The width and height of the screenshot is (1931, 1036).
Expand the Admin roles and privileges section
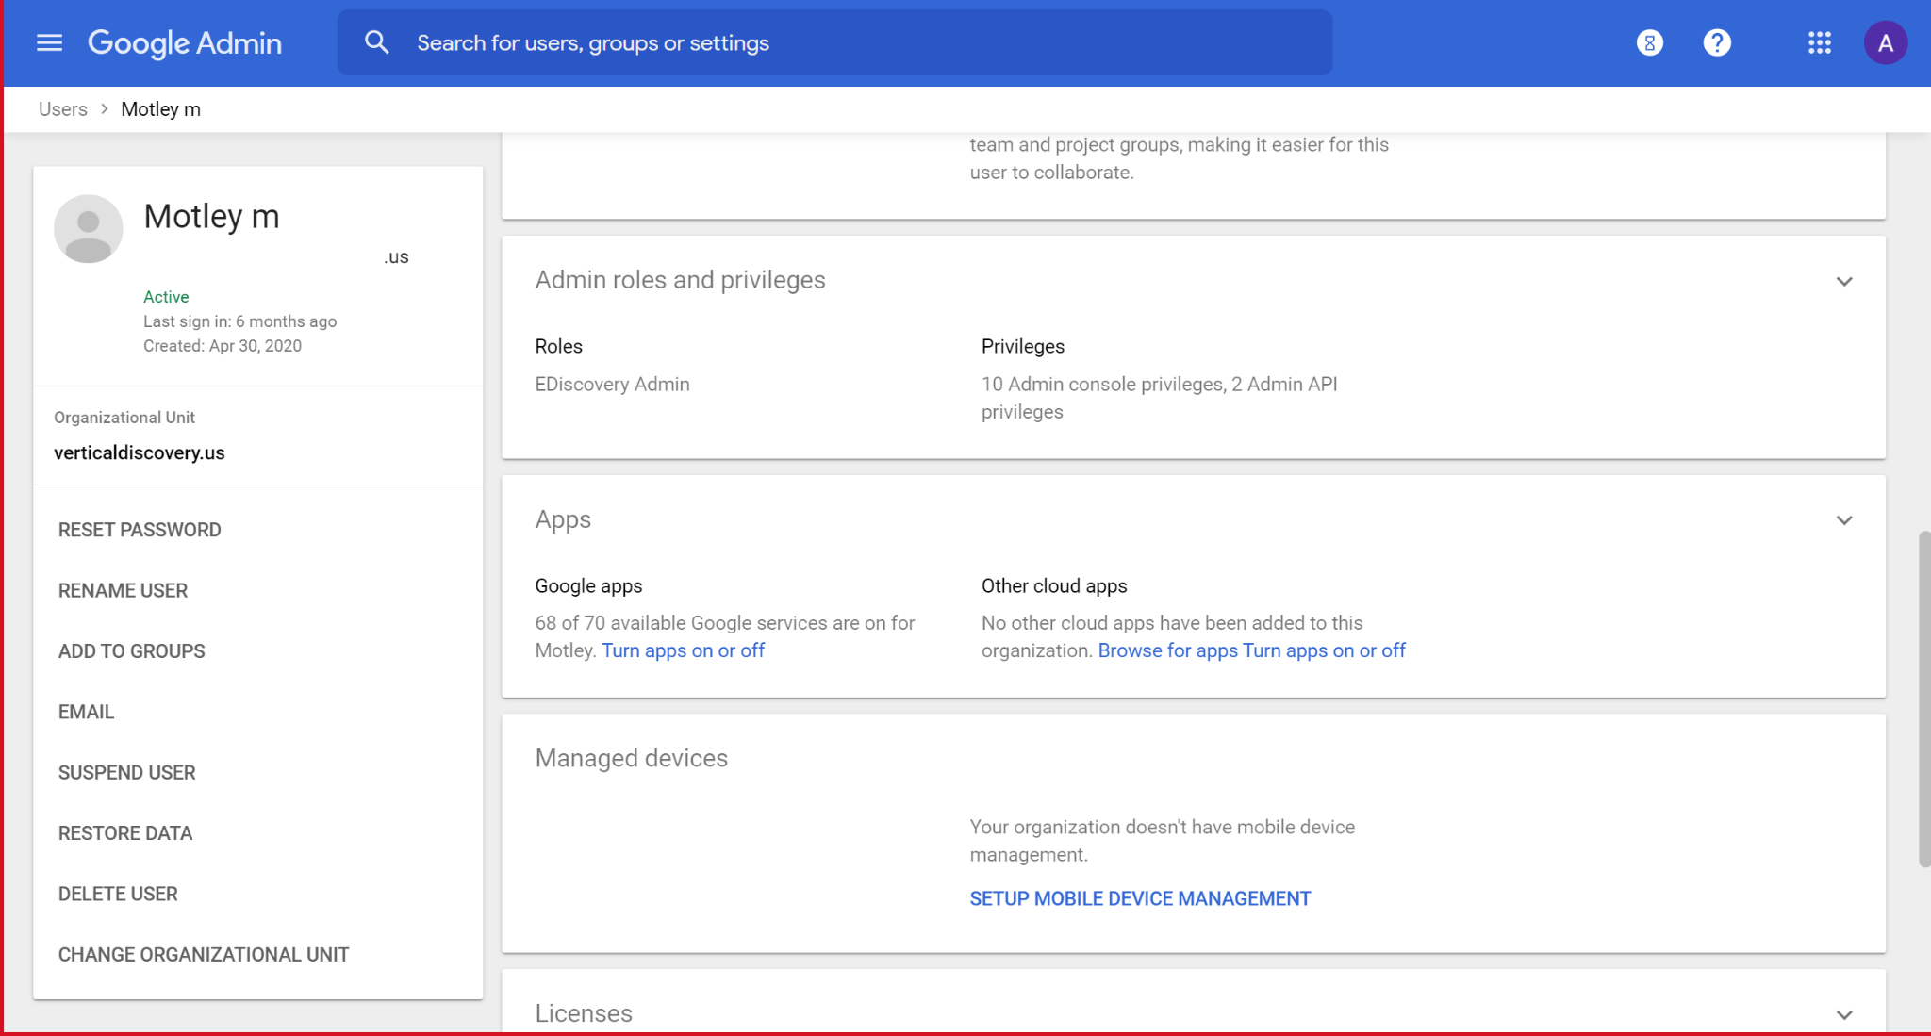coord(1844,281)
